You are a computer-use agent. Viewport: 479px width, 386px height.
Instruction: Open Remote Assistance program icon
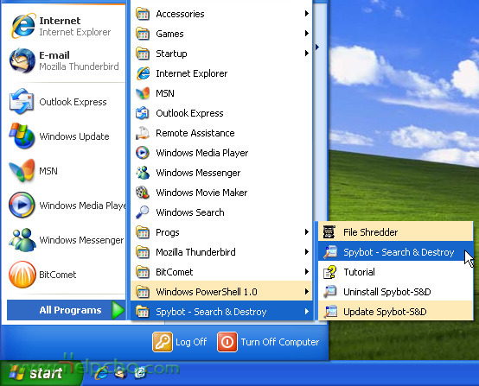tap(143, 133)
